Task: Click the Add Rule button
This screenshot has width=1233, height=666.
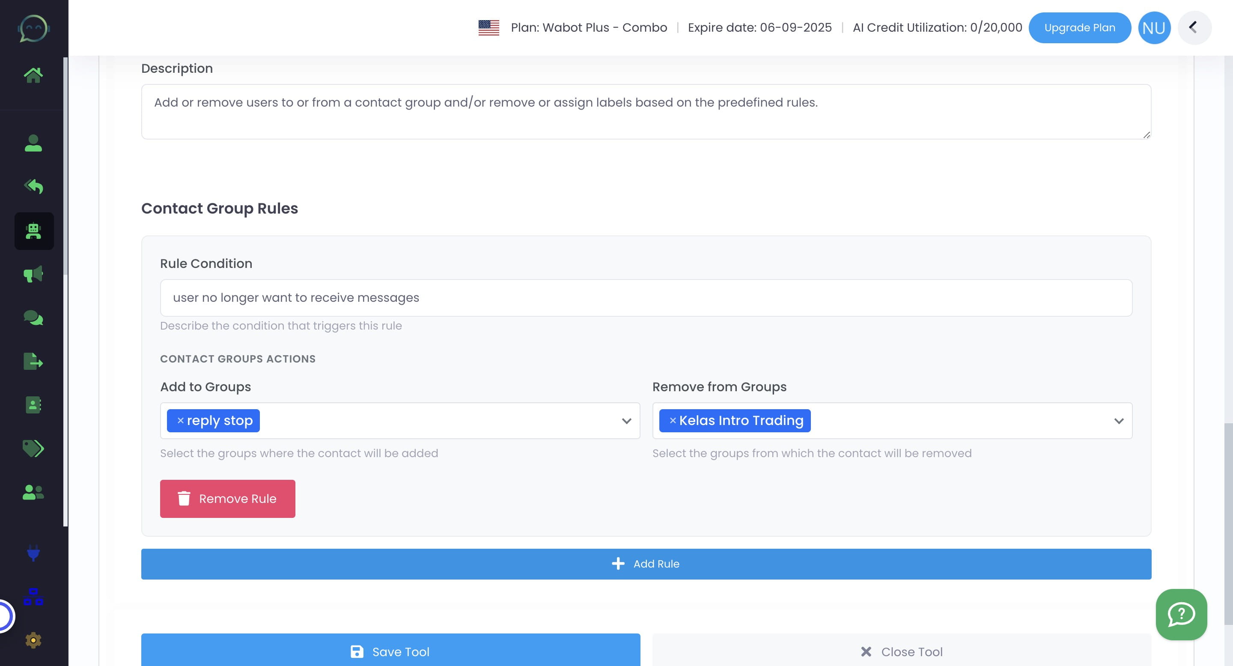Action: point(646,564)
